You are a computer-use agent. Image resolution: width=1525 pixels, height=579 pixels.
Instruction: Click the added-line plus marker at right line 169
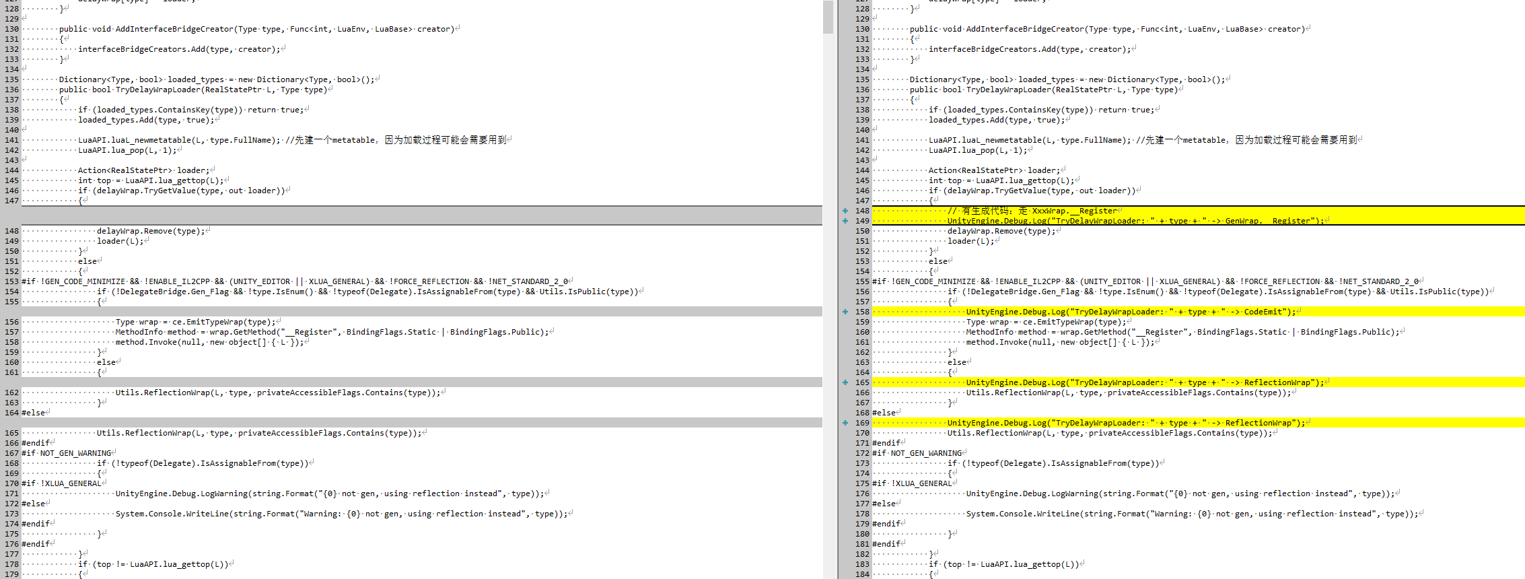(845, 423)
